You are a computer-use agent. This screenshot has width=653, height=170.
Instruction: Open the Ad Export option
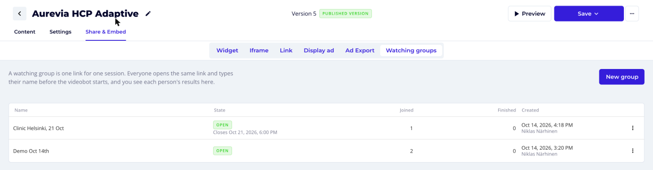point(360,51)
